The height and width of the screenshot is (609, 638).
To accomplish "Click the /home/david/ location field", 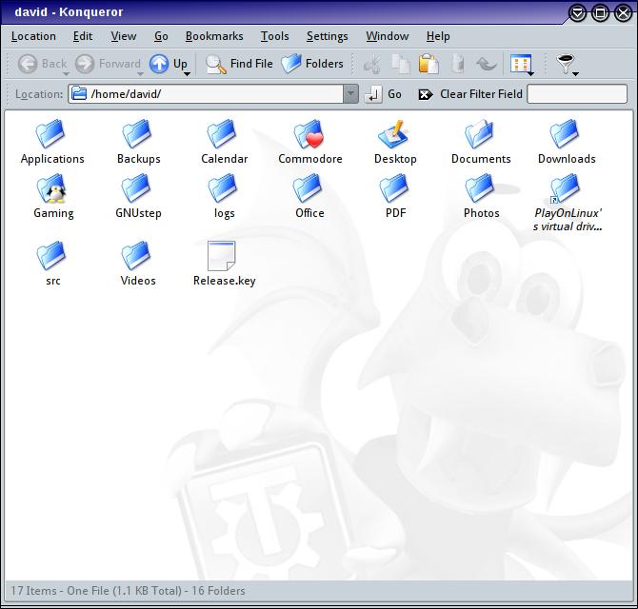I will 206,94.
